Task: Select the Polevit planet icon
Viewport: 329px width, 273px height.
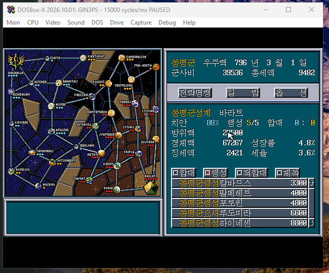Action: 108,84
